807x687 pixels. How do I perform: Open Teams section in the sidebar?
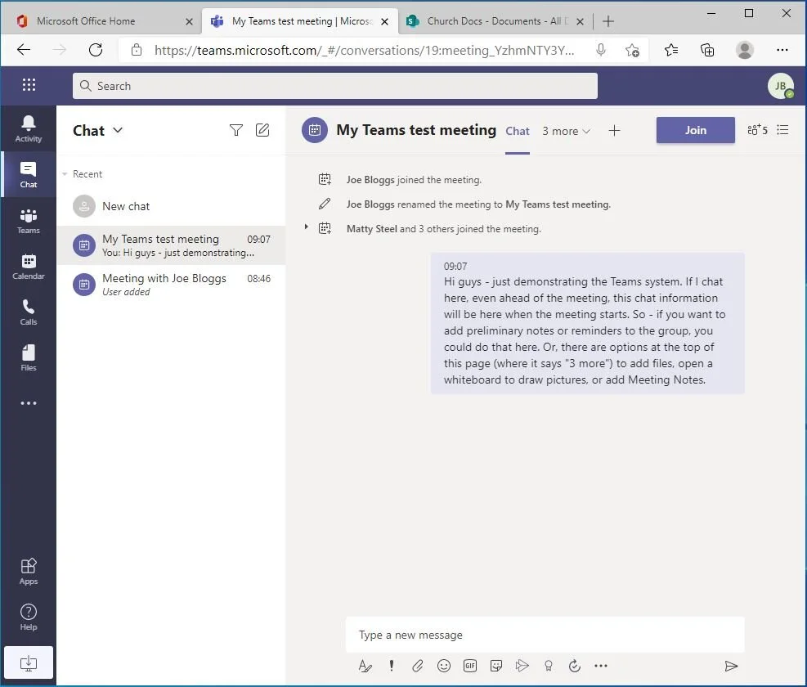coord(29,221)
